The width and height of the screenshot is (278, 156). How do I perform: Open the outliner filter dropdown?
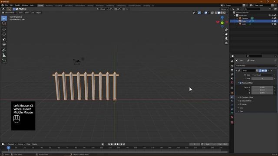[271, 9]
